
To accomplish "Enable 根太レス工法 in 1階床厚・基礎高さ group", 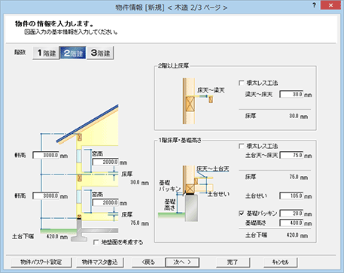I will (x=242, y=146).
